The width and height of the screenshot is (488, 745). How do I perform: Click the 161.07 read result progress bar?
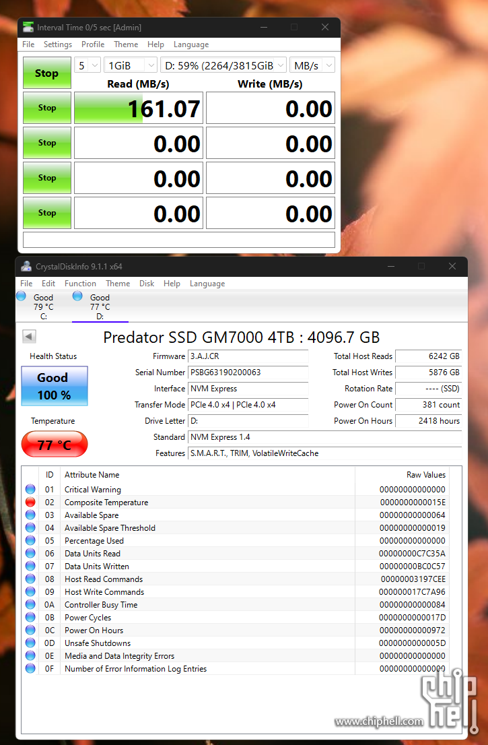(x=139, y=108)
